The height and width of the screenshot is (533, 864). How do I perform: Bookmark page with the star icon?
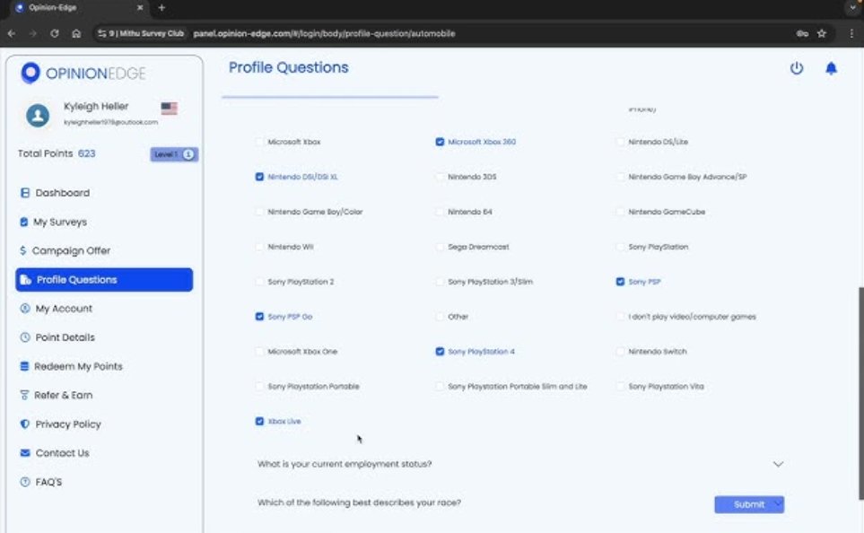pos(821,33)
